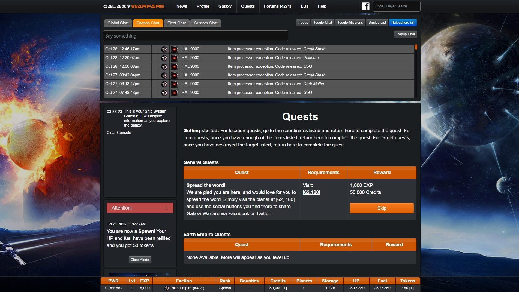
Task: Click HAL 9000 red eye avatar in 12:20:02am row
Action: coord(174,58)
